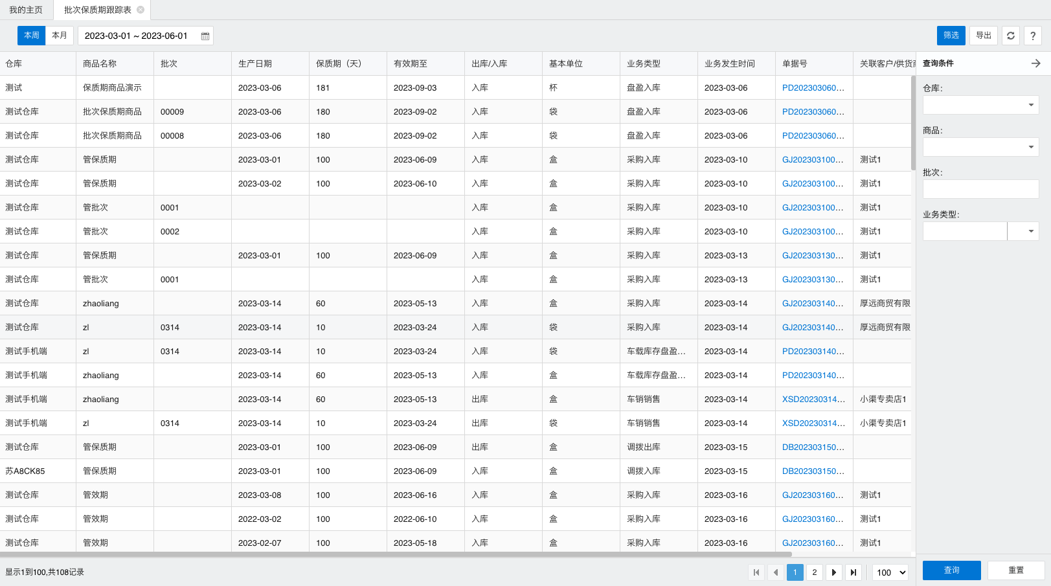Viewport: 1051px width, 586px height.
Task: Expand the 仓库 dropdown in query panel
Action: (x=1031, y=105)
